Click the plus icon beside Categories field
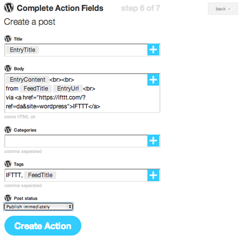The image size is (242, 240). 154,141
